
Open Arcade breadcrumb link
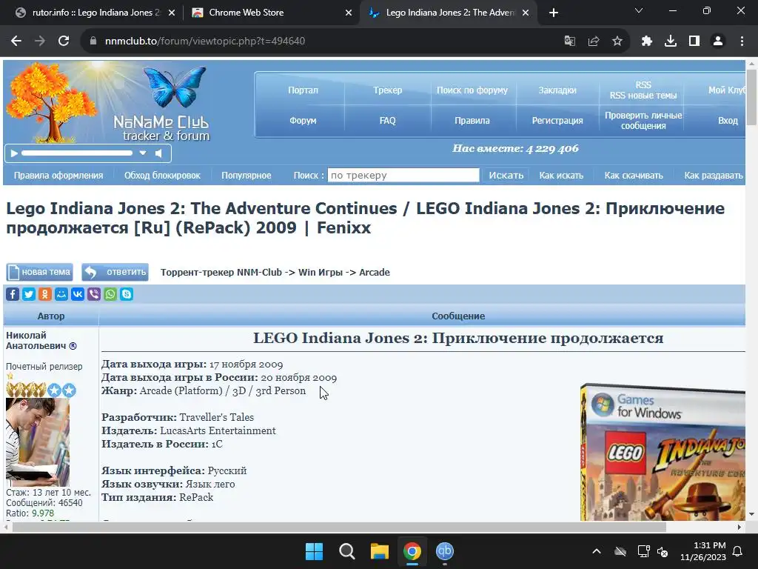(x=374, y=273)
